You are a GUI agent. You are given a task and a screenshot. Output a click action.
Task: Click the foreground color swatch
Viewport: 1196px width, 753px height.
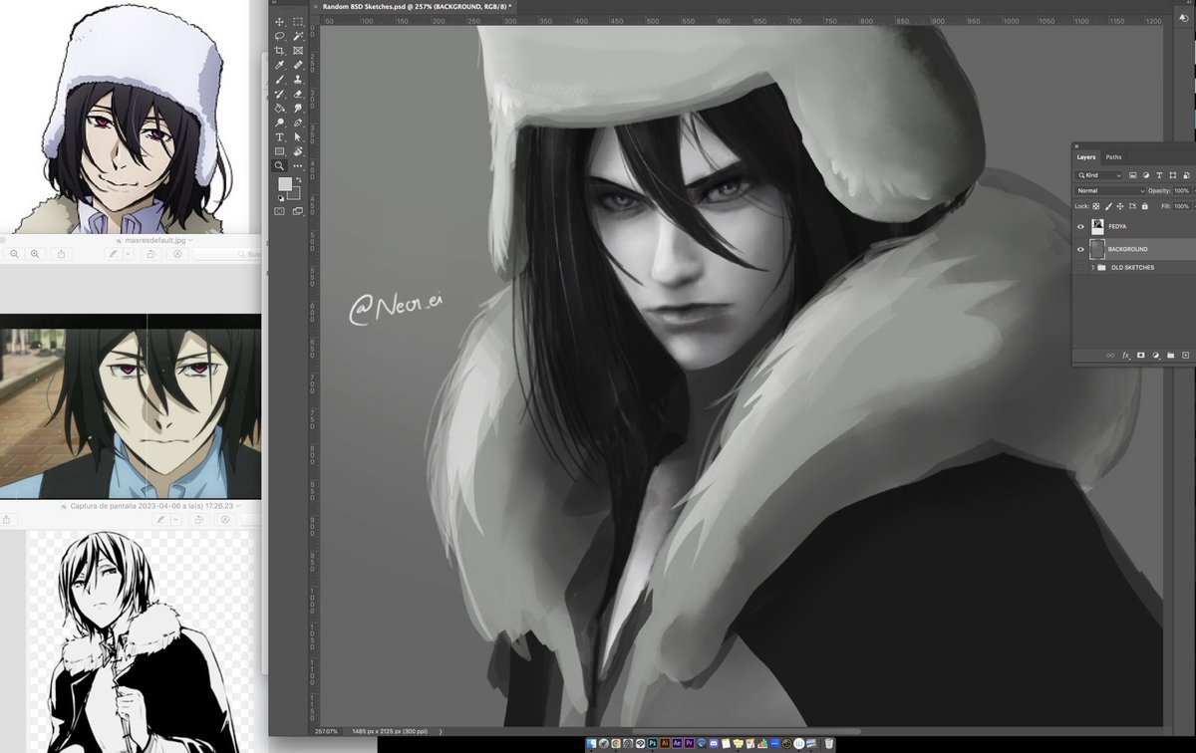pos(284,184)
